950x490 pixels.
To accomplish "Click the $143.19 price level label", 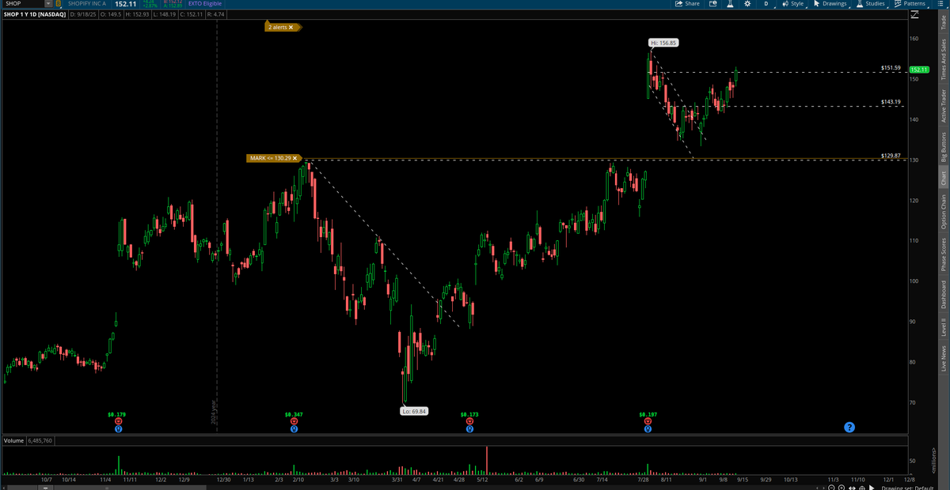I will coord(891,102).
